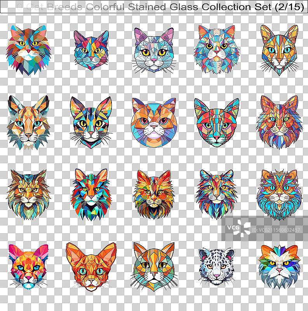Choose the big-eared cat with black chin collar
Image resolution: width=308 pixels, height=311 pixels.
click(x=91, y=122)
